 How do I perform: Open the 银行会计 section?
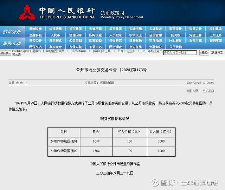click(195, 29)
